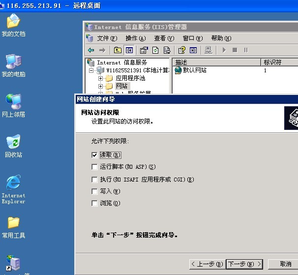Check the 浏览 (Browse) permission checkbox
298x275 pixels.
pos(95,203)
